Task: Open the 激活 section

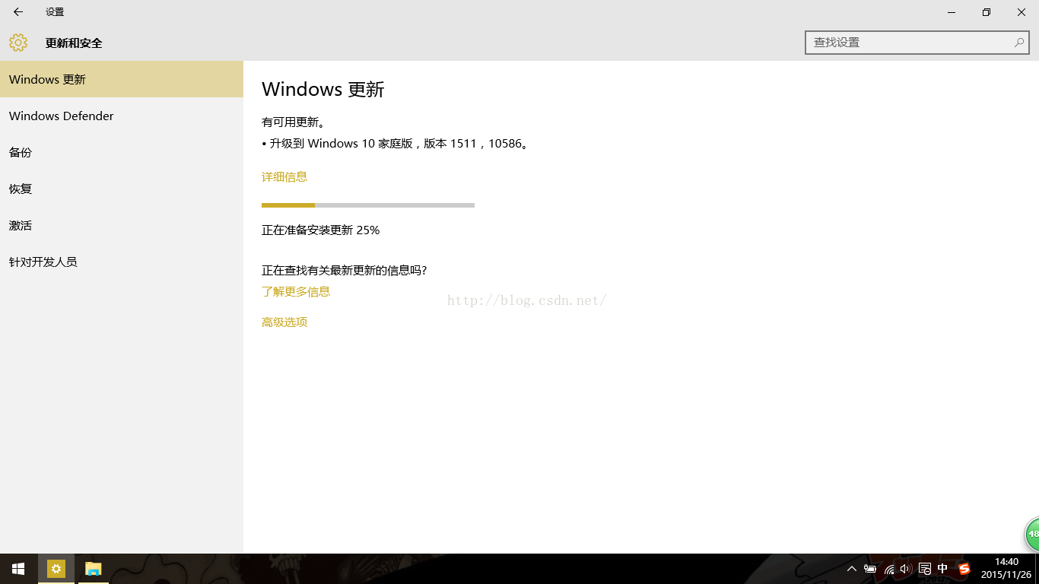Action: coord(122,225)
